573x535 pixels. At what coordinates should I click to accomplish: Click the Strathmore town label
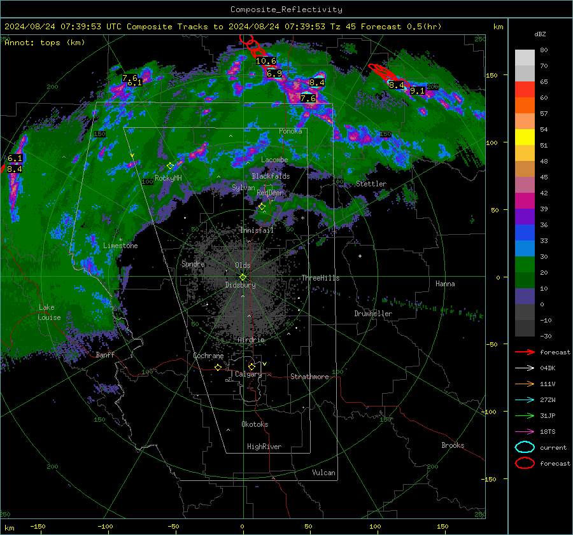click(x=309, y=377)
